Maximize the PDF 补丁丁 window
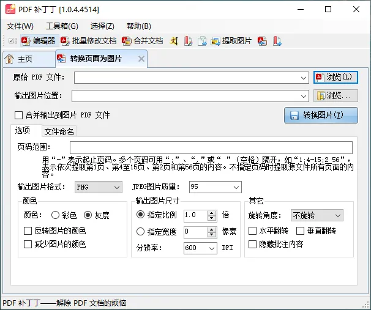Screen dimensions: 371x310 pyautogui.click(x=328, y=9)
